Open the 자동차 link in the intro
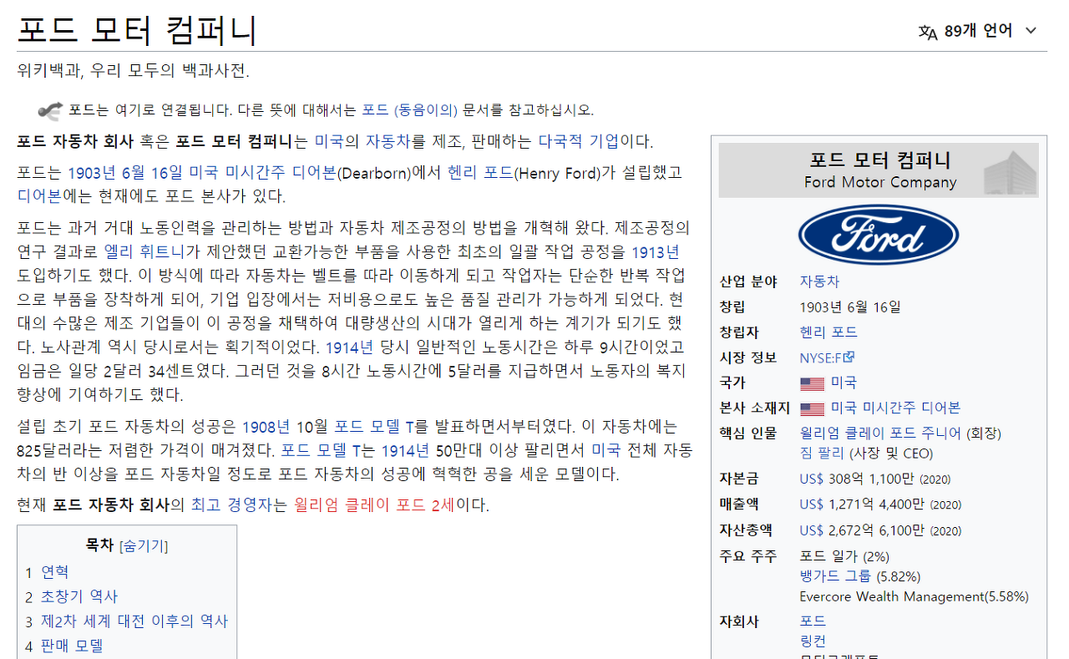Image resolution: width=1069 pixels, height=659 pixels. click(388, 141)
